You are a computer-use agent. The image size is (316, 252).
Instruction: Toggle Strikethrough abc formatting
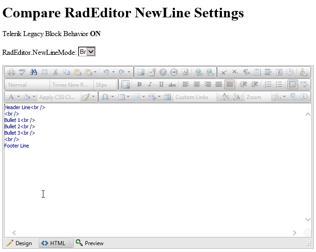point(172,84)
